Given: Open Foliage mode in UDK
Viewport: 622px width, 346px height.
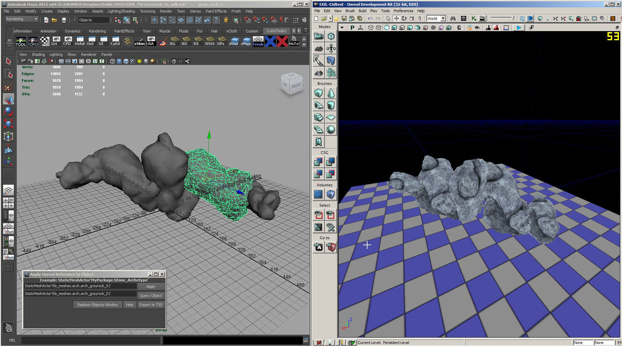Looking at the screenshot, I should 331,73.
